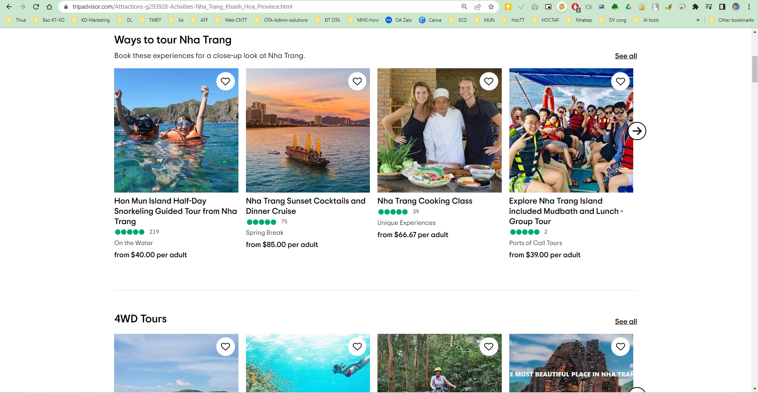Open the TMĐT bookmark folder
758x393 pixels.
tap(150, 20)
